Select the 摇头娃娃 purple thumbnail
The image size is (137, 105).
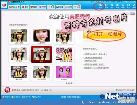[x=64, y=73]
